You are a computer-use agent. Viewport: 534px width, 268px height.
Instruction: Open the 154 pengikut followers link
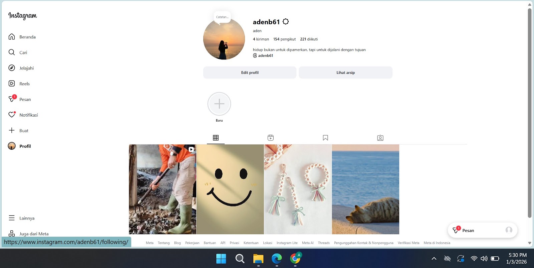coord(284,39)
